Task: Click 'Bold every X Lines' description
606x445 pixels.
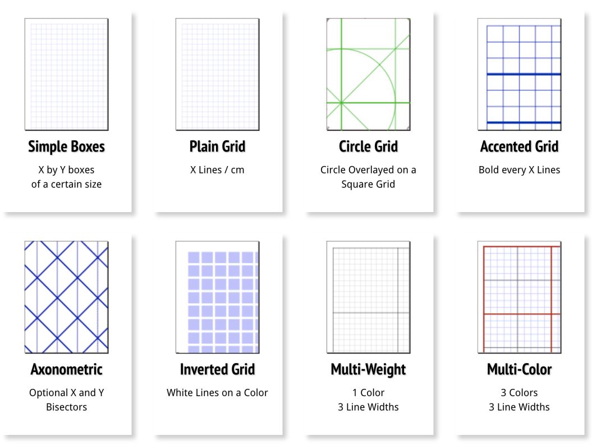Action: 520,169
